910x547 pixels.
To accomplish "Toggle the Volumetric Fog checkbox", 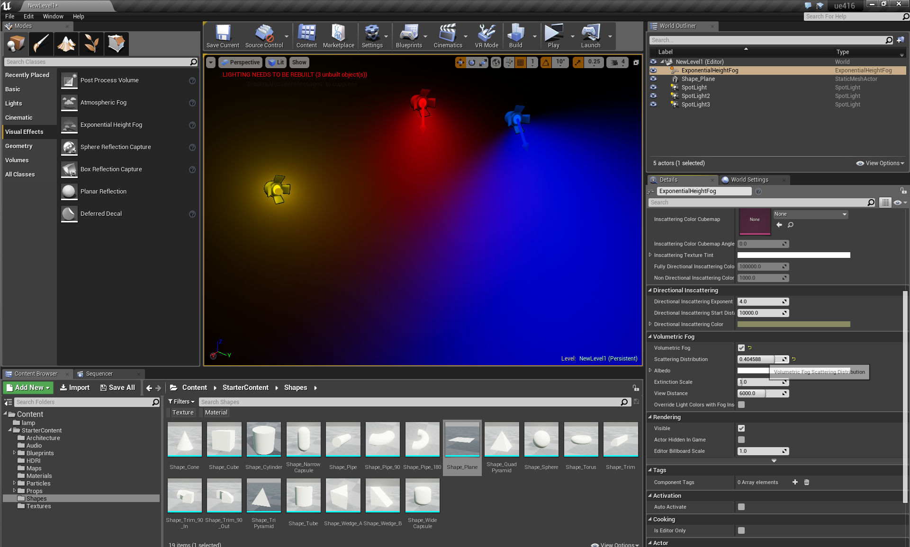I will (741, 348).
